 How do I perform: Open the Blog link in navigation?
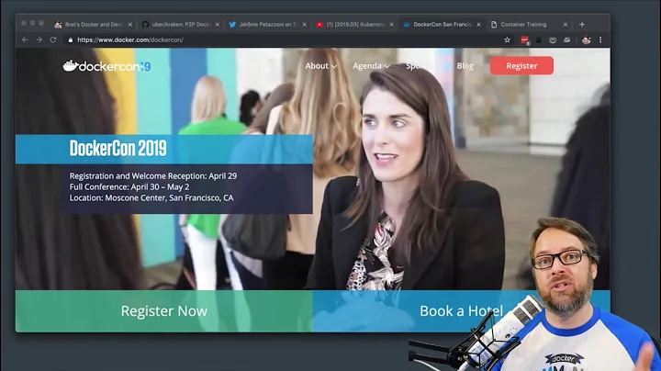pos(465,66)
